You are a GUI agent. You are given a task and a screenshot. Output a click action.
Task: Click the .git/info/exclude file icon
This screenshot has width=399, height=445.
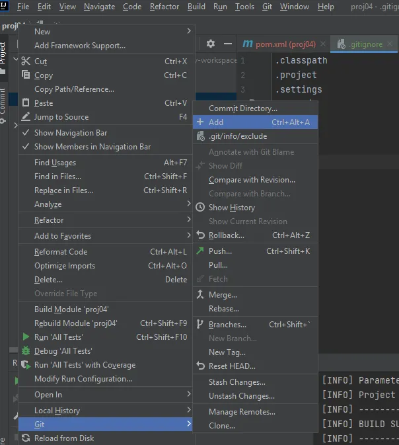point(201,136)
